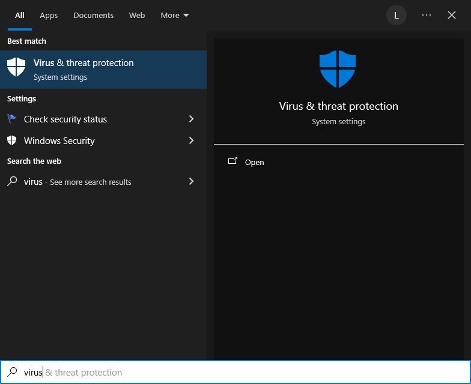Click the Best match heading
The image size is (471, 384).
(26, 41)
